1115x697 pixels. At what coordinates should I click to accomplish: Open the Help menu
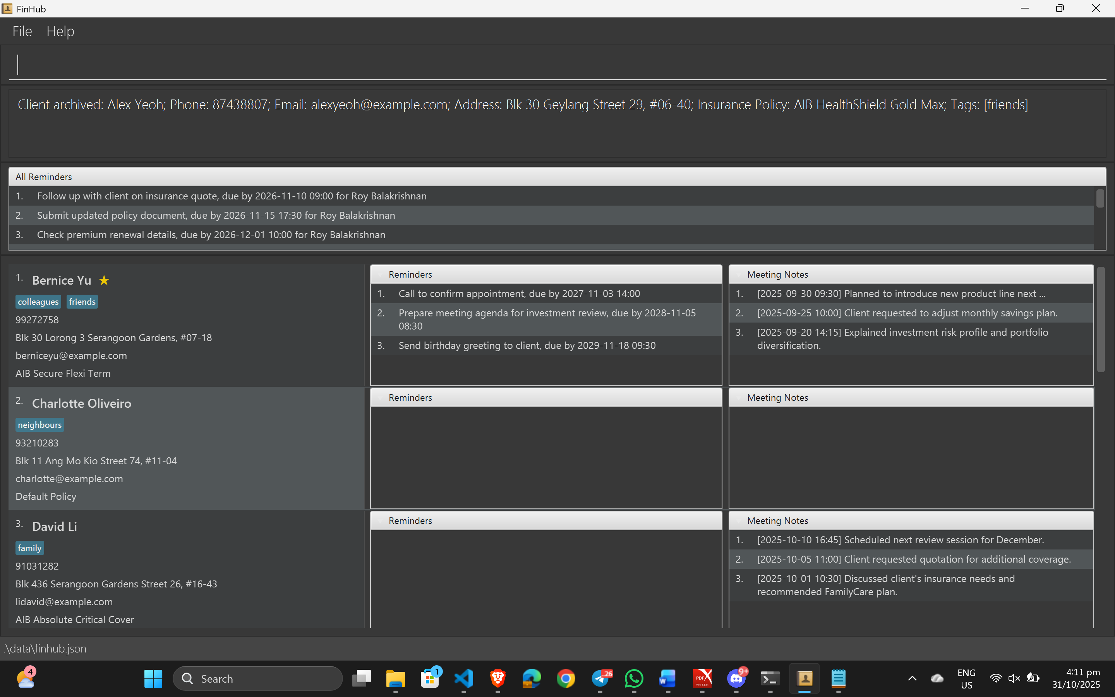(60, 31)
